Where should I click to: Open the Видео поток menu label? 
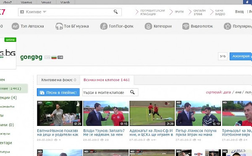tap(202, 26)
